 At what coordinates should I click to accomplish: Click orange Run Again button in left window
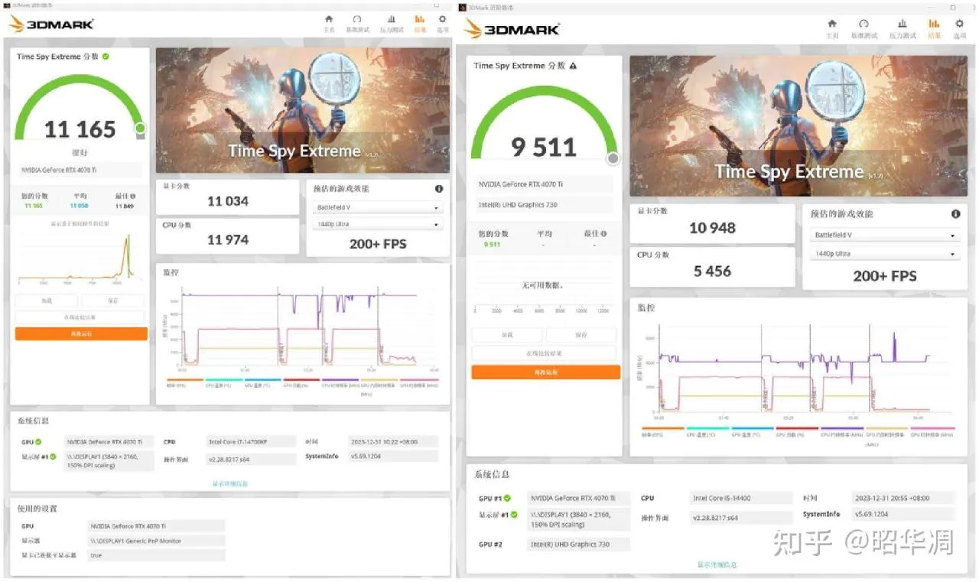pos(81,334)
